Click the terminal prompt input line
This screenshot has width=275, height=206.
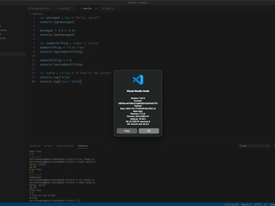point(55,201)
